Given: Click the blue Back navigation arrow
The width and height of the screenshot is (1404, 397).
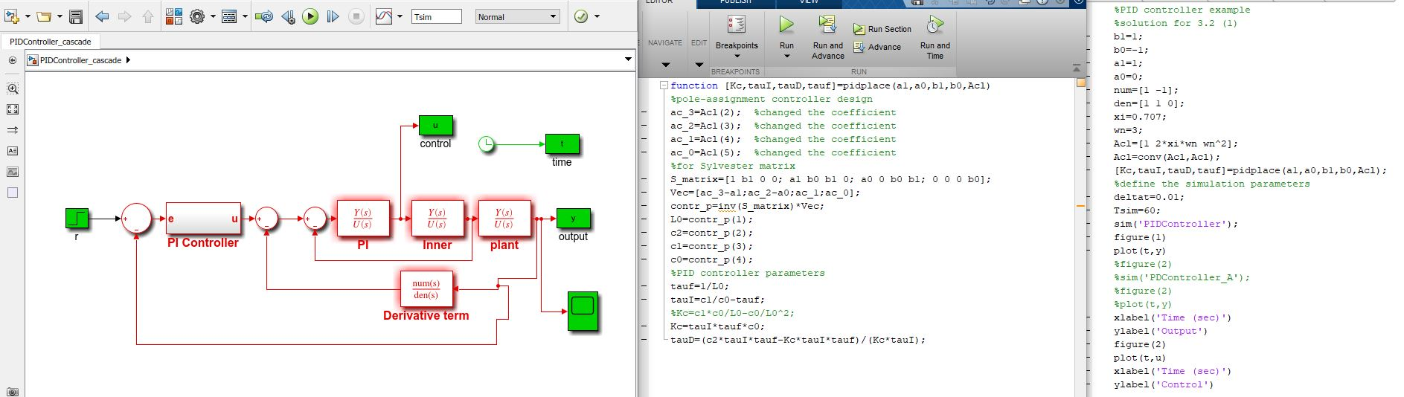Looking at the screenshot, I should pyautogui.click(x=103, y=16).
